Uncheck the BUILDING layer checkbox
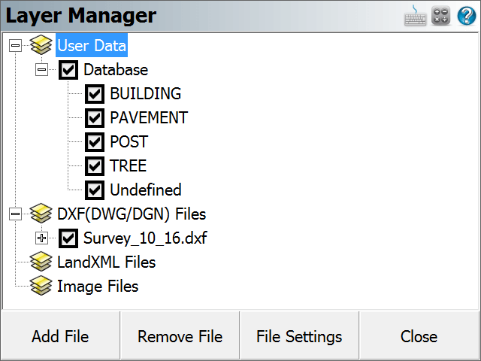 pyautogui.click(x=95, y=93)
